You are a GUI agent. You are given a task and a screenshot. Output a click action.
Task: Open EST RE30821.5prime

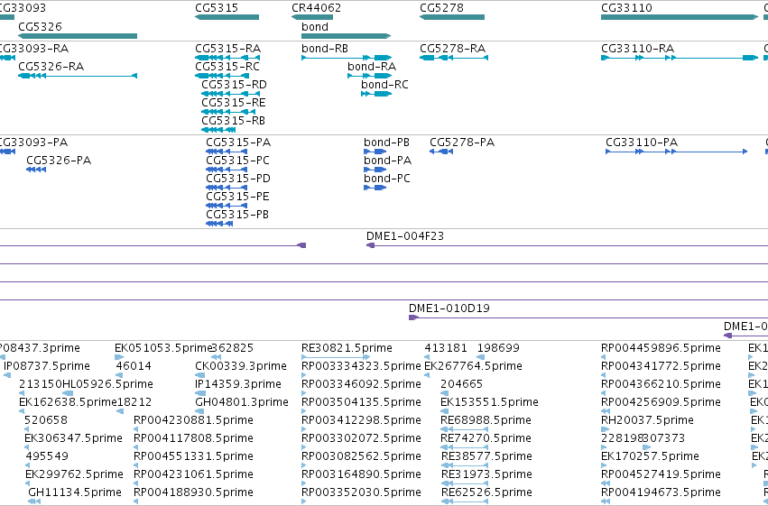click(347, 348)
